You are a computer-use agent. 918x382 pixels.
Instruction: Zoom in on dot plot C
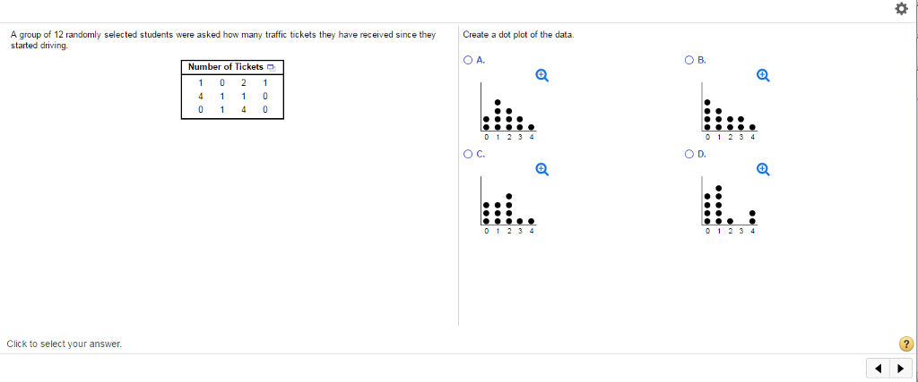[541, 169]
